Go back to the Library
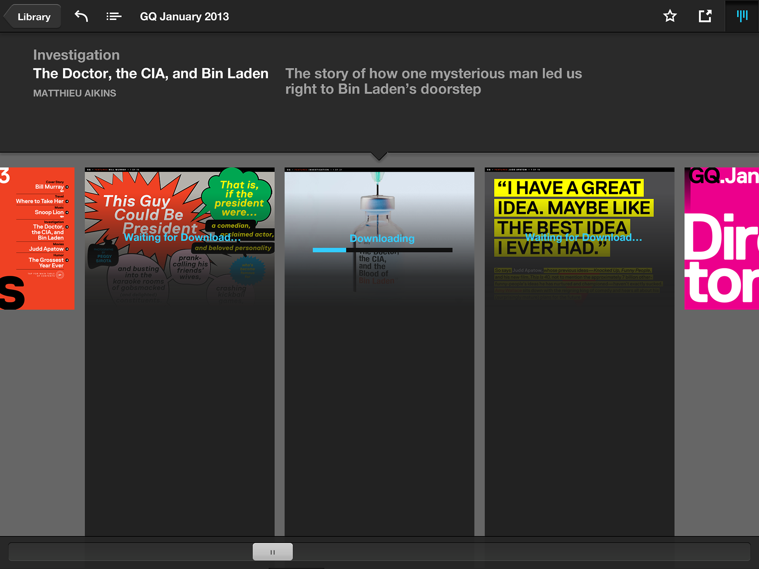This screenshot has width=759, height=569. pos(32,17)
